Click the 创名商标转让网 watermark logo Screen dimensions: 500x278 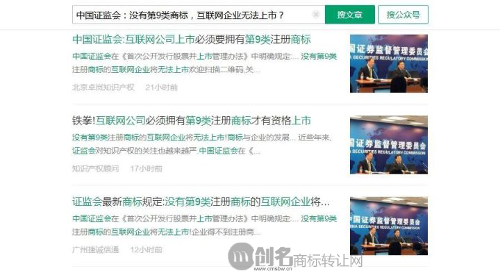(295, 257)
